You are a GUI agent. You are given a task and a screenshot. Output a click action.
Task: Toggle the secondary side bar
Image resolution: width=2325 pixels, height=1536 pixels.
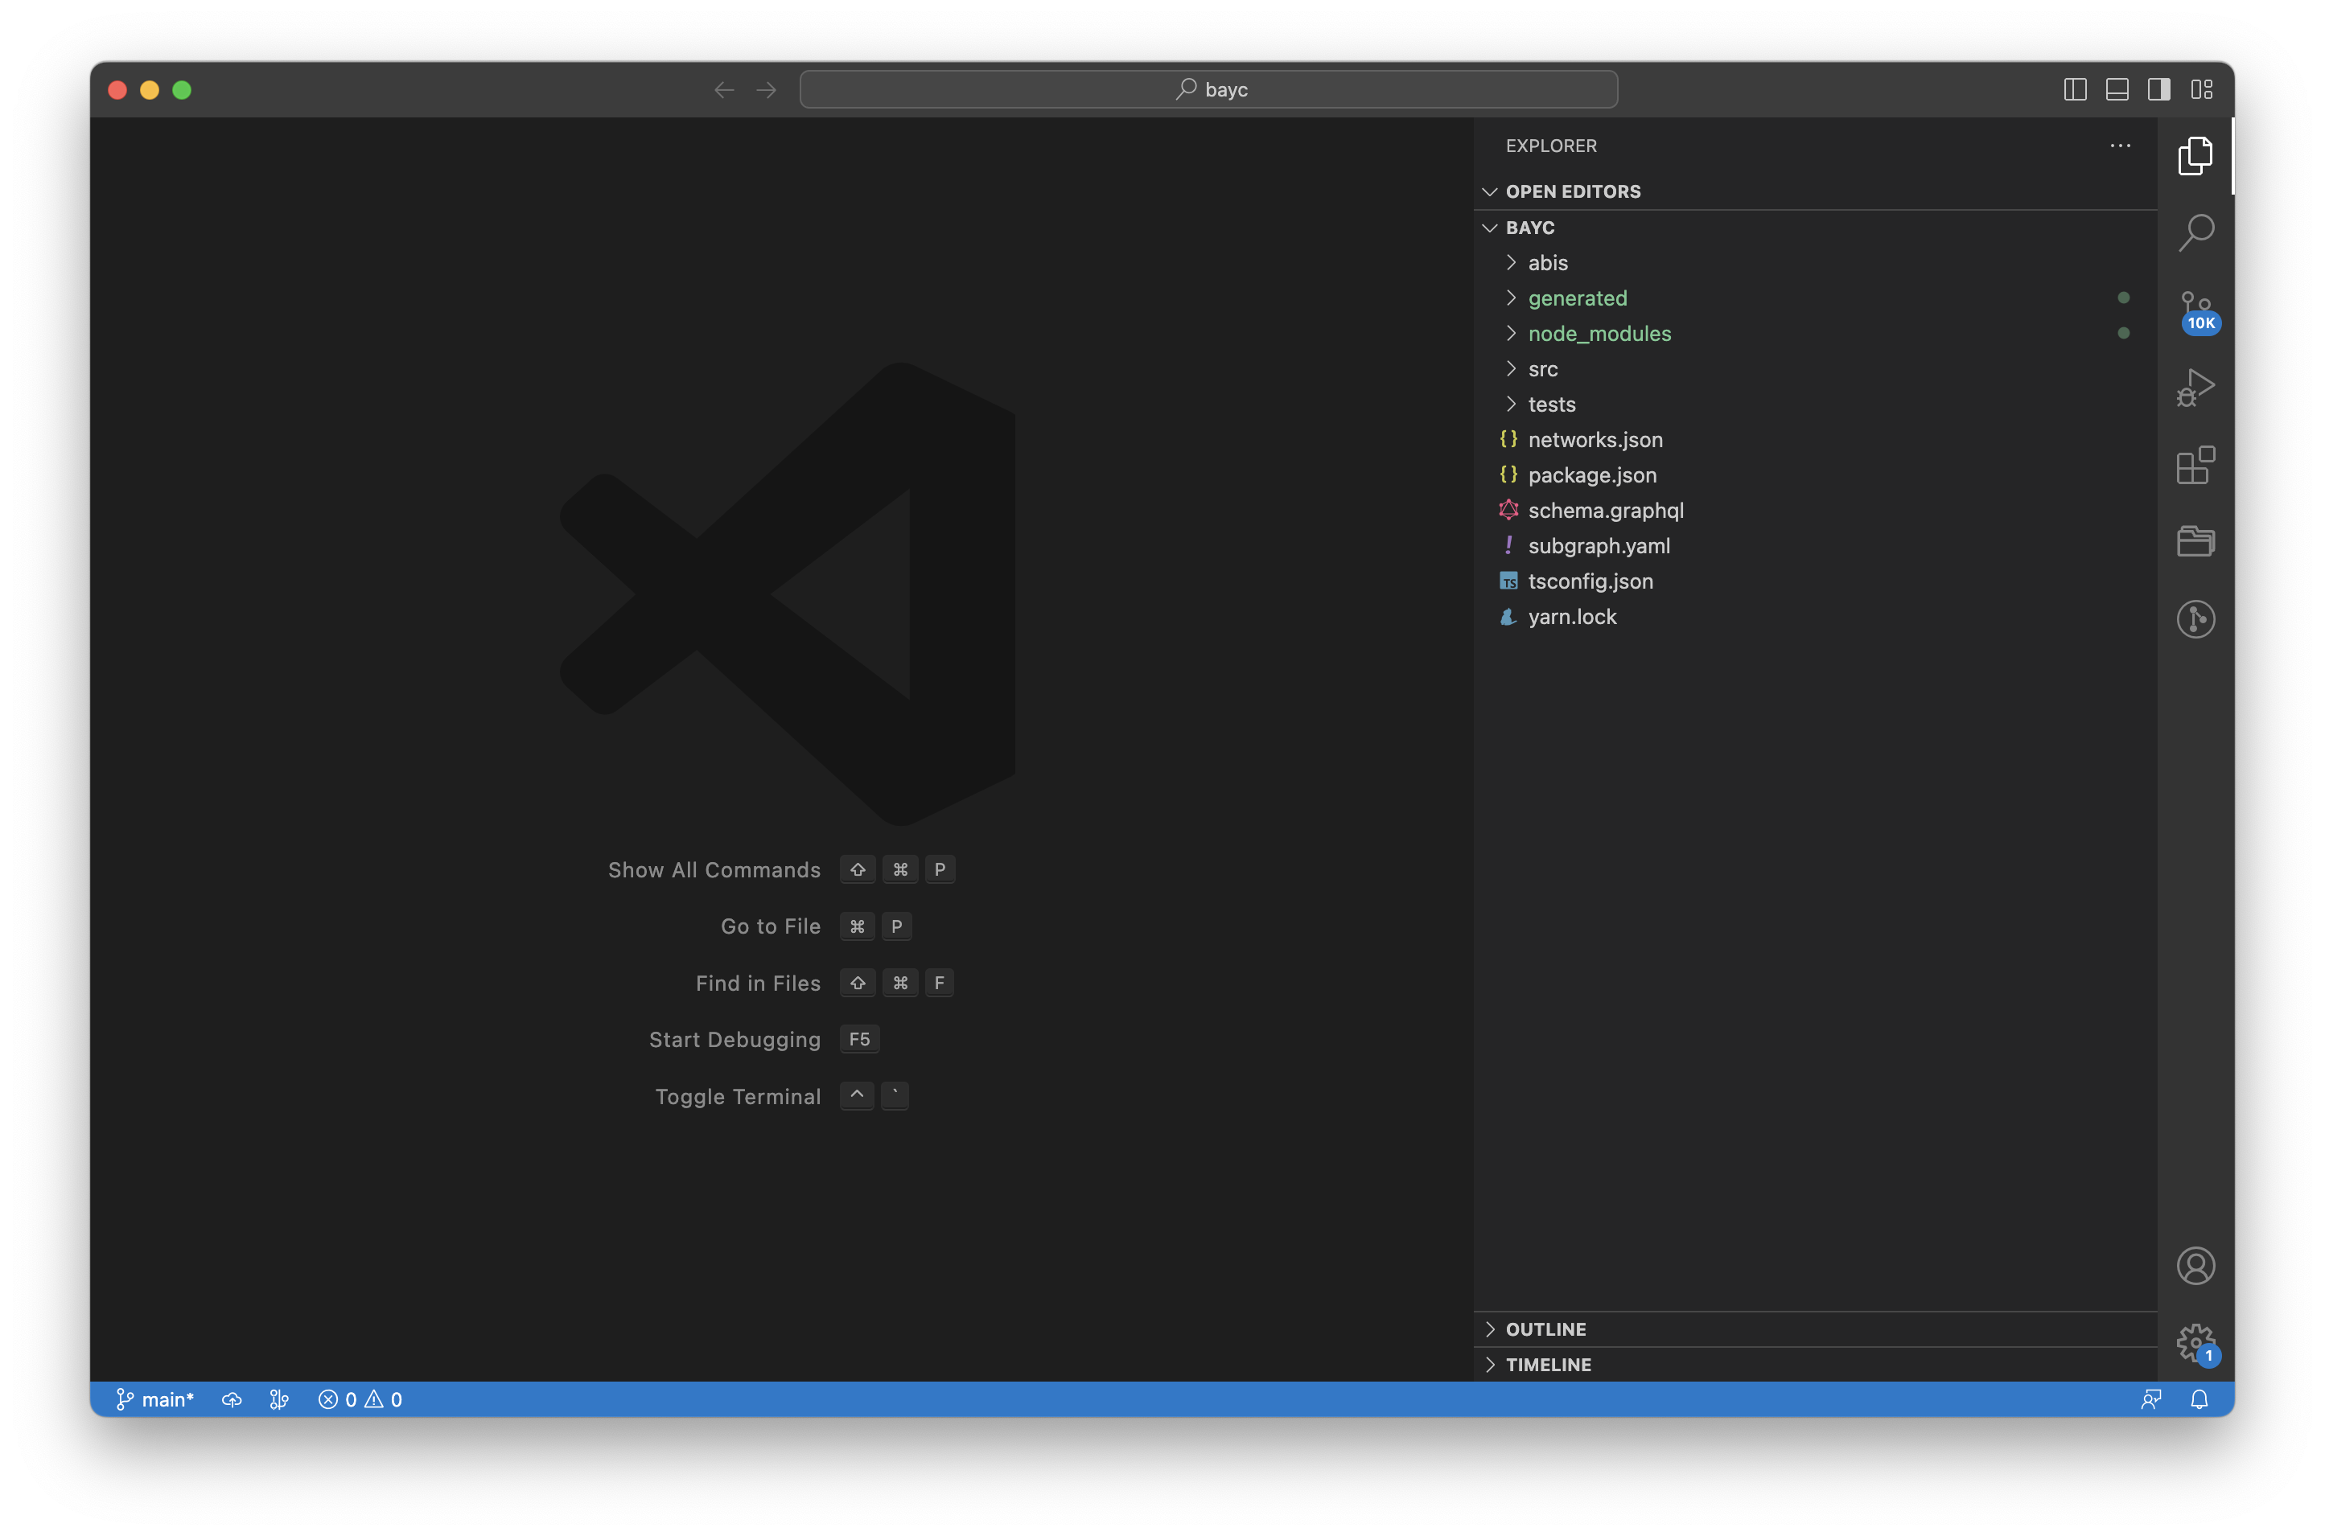pos(2158,90)
